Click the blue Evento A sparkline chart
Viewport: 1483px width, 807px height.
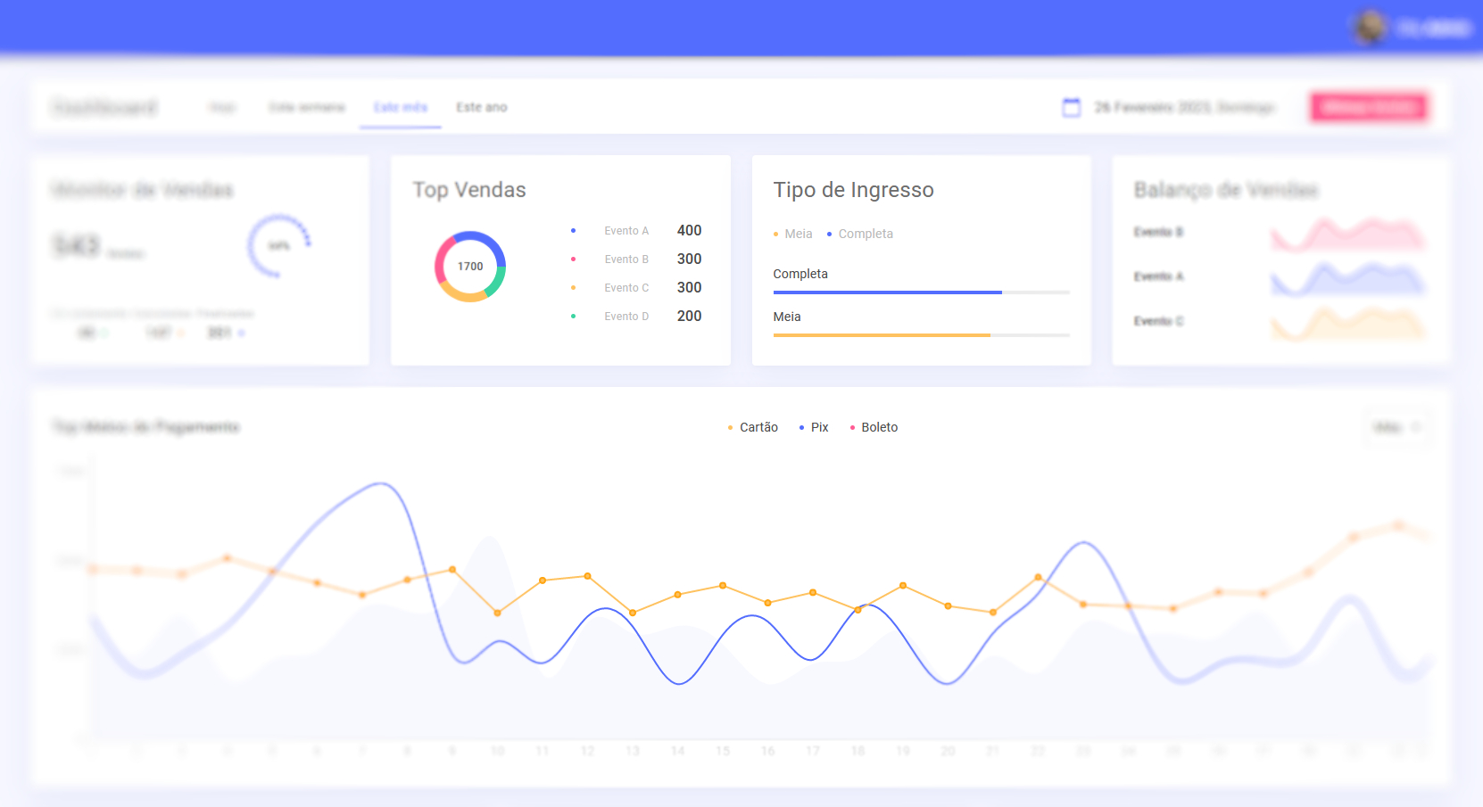click(x=1347, y=278)
